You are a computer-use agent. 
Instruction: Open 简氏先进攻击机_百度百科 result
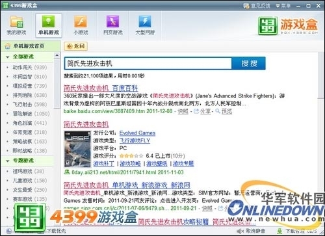[x=101, y=88]
